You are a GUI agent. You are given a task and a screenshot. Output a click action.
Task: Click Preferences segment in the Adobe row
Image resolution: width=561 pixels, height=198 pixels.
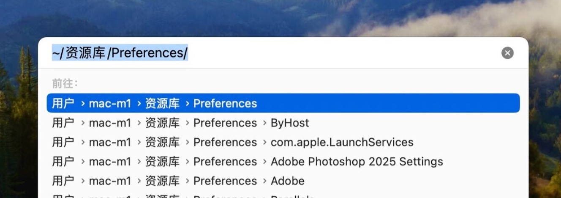225,181
